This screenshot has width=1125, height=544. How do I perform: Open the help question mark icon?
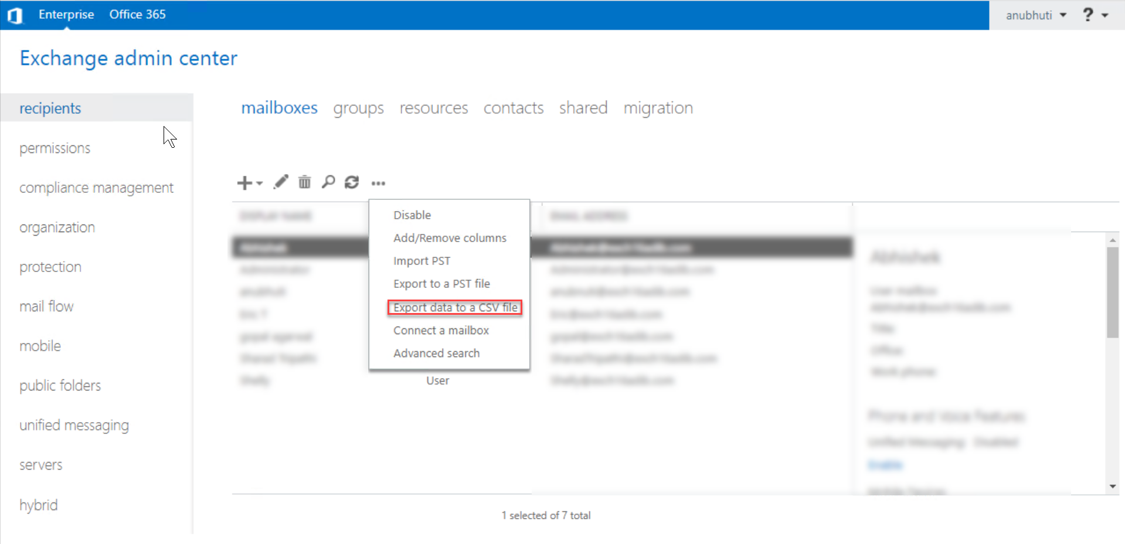pyautogui.click(x=1088, y=15)
